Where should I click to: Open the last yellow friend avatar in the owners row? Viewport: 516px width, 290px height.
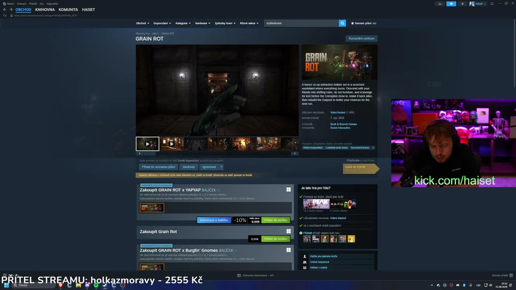pos(351,239)
